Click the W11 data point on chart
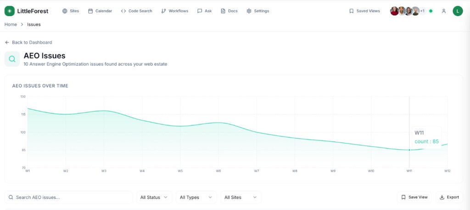Image resolution: width=470 pixels, height=210 pixels. tap(409, 150)
